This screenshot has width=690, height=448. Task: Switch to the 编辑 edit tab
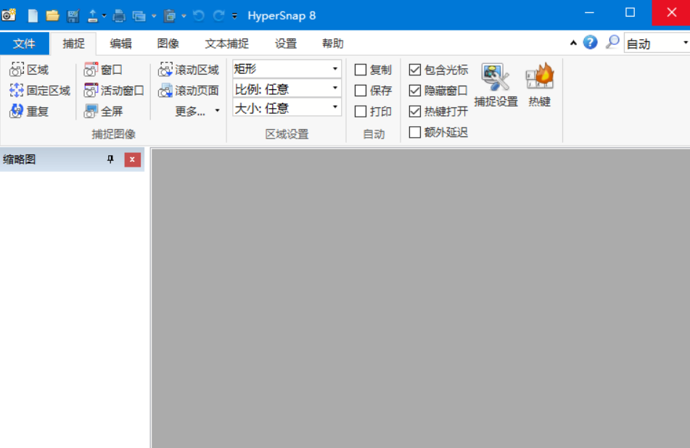(120, 43)
